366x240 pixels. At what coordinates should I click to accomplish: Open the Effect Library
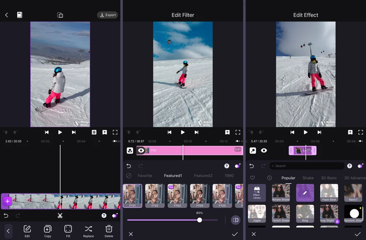pyautogui.click(x=257, y=193)
